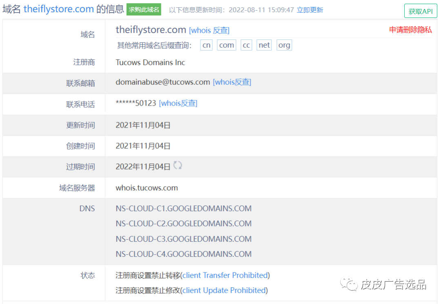This screenshot has height=304, width=441.
Task: Click the 创建时间 value 2021年11月04日
Action: (143, 146)
